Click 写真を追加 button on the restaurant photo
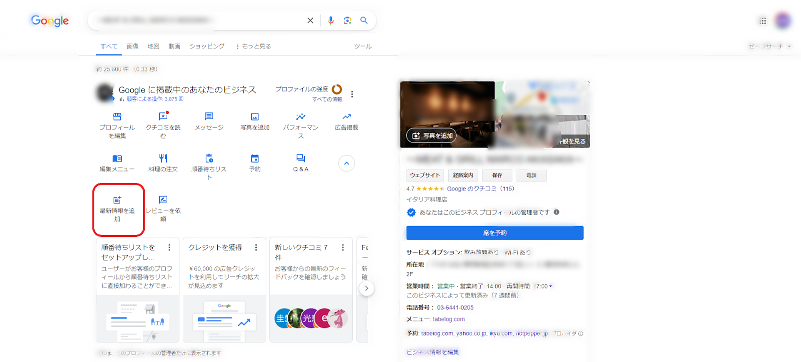The image size is (801, 362). click(432, 135)
